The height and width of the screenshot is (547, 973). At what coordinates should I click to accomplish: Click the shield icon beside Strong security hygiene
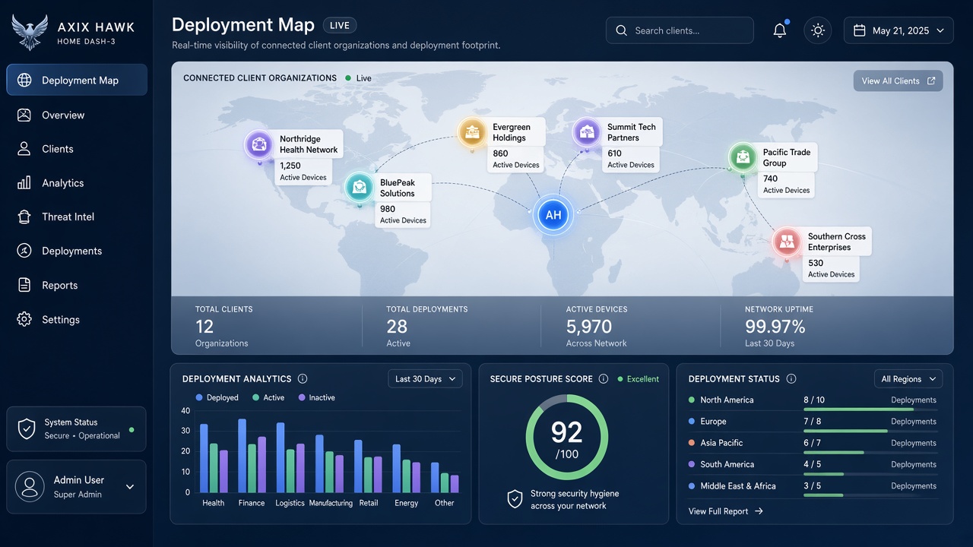(x=515, y=499)
